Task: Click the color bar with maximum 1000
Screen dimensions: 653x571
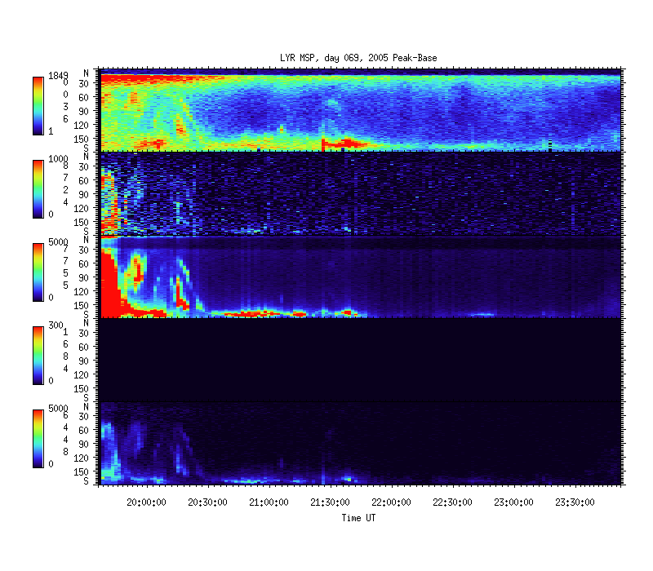Action: tap(38, 189)
